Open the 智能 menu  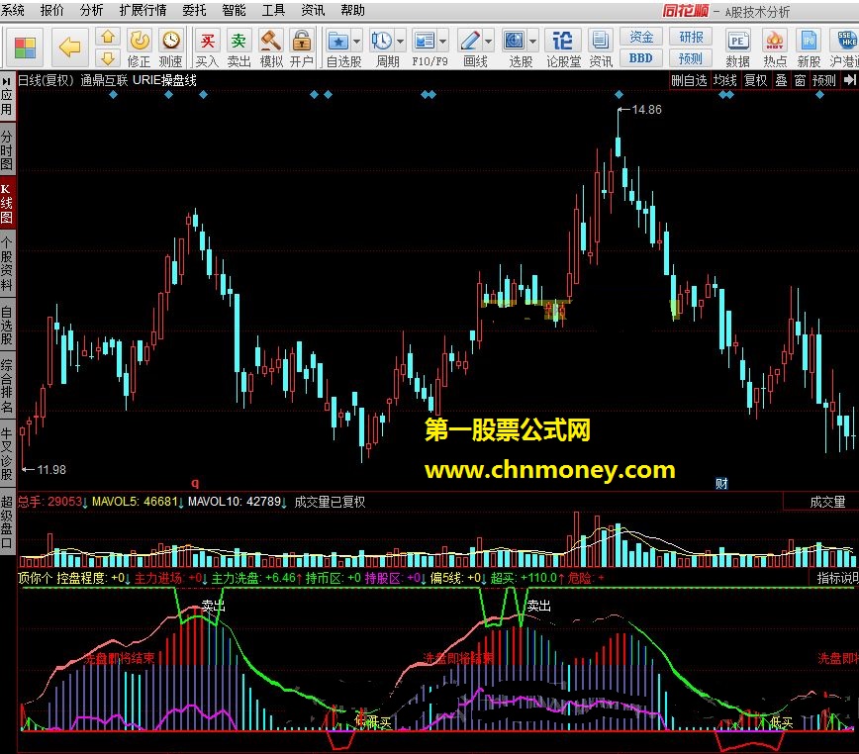tap(234, 10)
